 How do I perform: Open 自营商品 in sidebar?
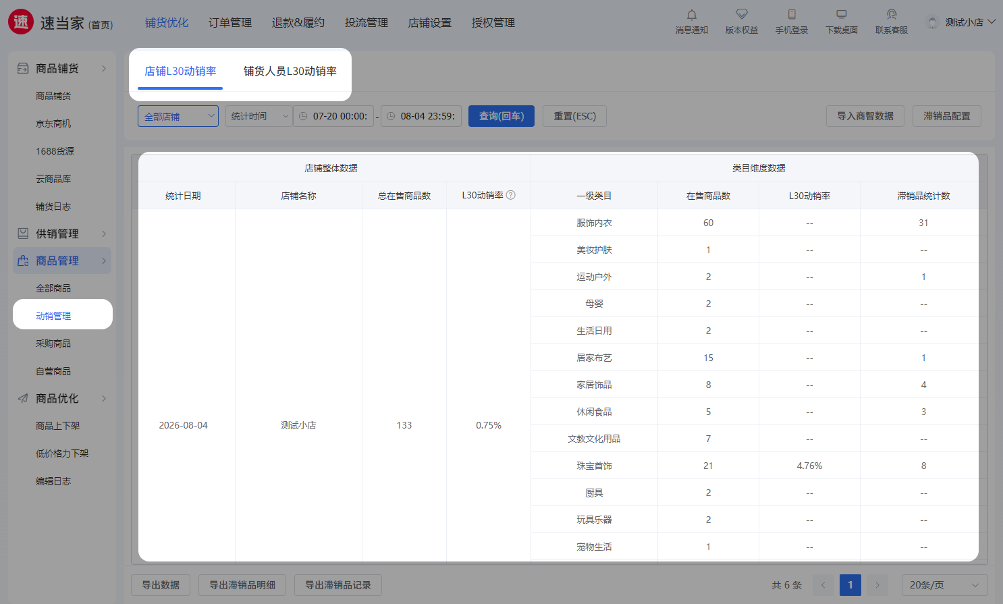click(53, 371)
